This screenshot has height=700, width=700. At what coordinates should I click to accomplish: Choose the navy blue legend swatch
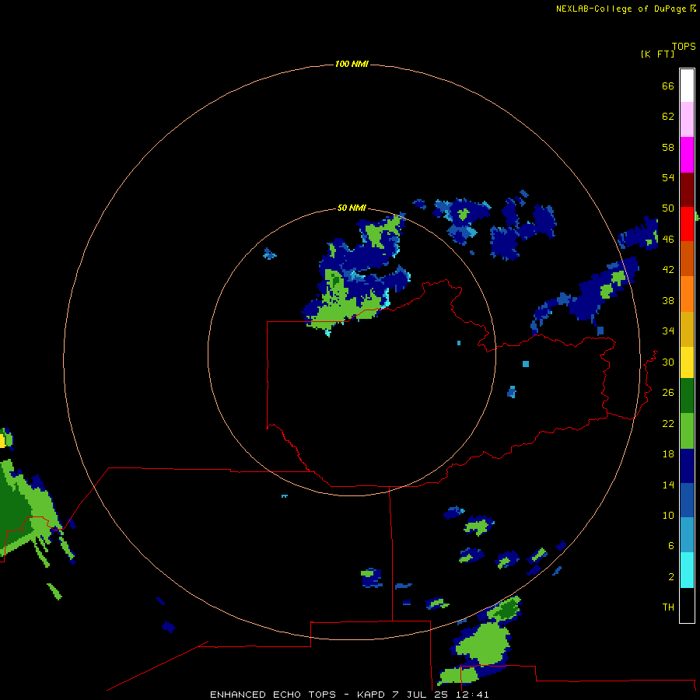click(x=687, y=466)
